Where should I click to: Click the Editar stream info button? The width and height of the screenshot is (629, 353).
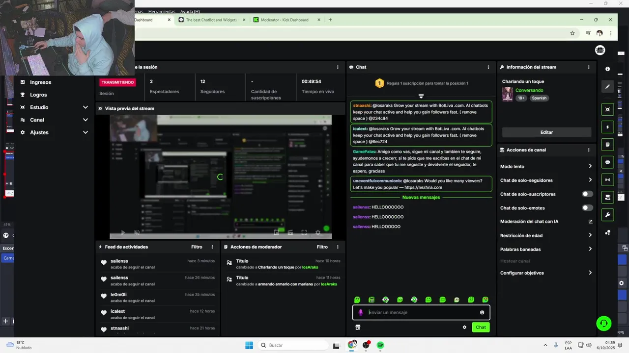click(x=546, y=132)
